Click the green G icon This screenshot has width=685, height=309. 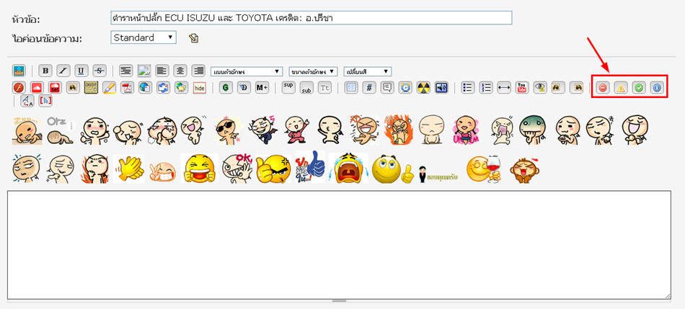226,88
